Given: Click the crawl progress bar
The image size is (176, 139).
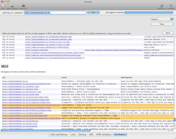Looking at the screenshot, I should point(149,12).
